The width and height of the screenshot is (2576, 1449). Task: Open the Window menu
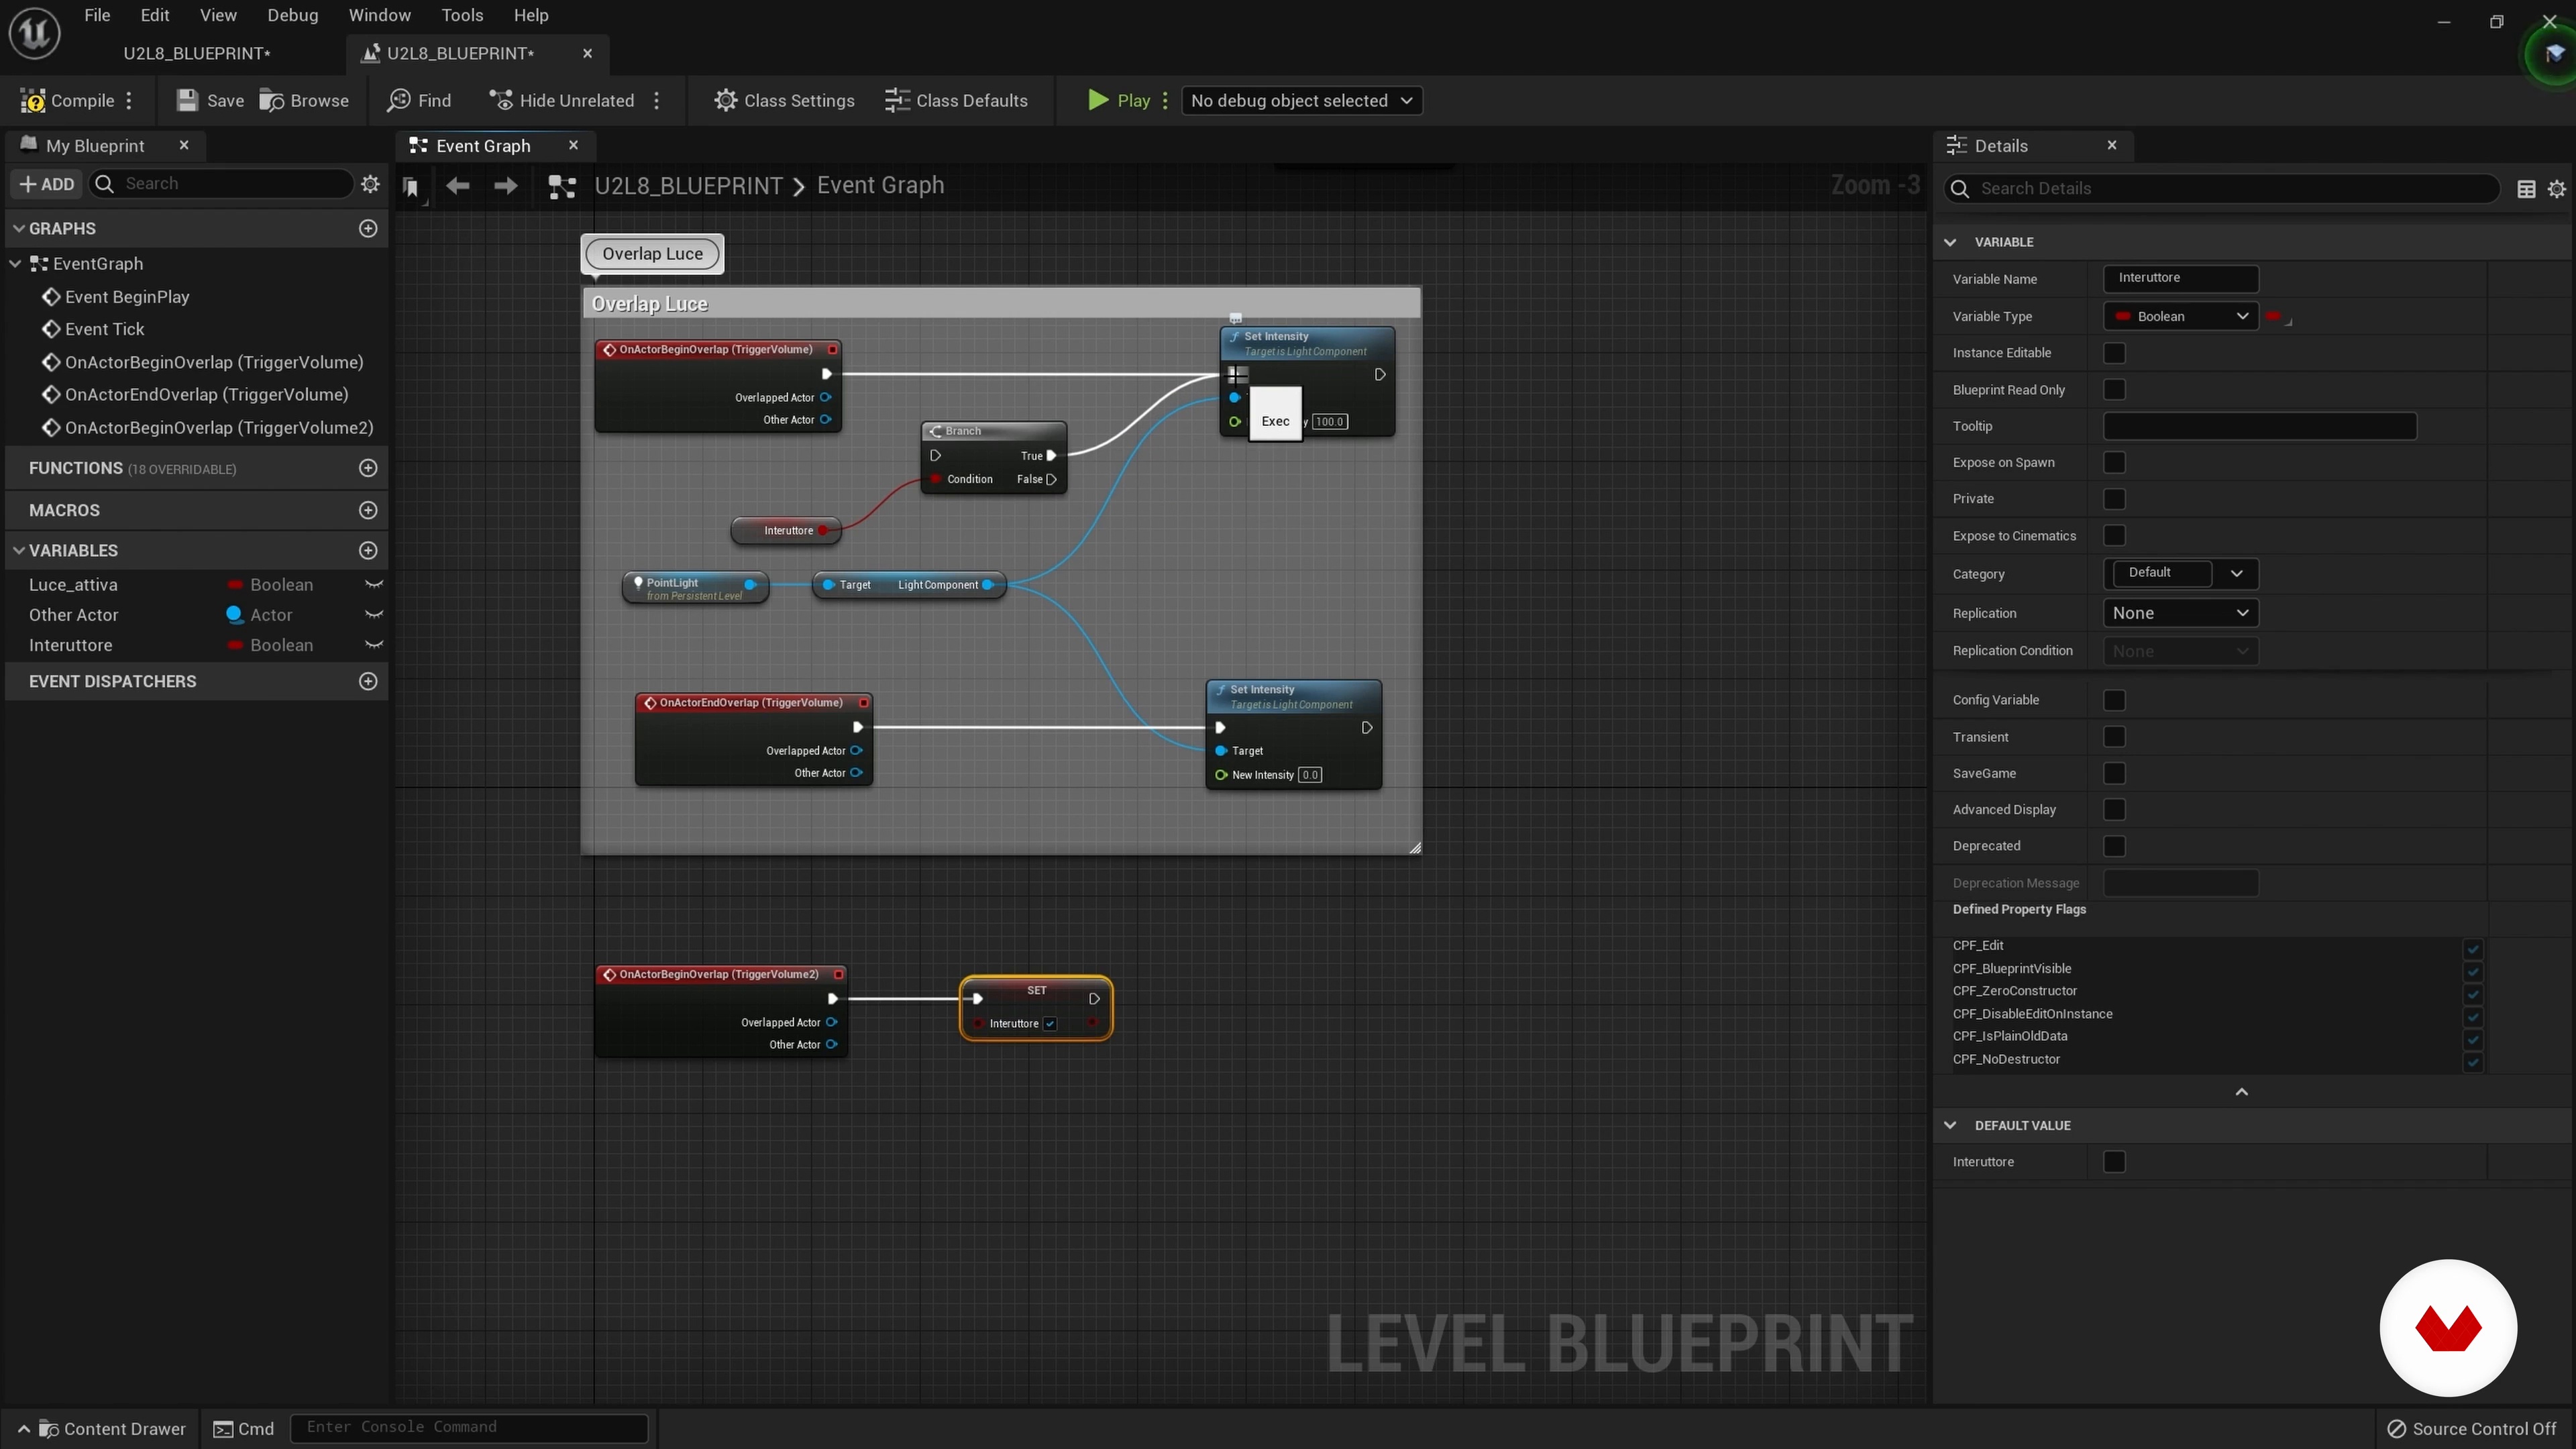[x=379, y=15]
